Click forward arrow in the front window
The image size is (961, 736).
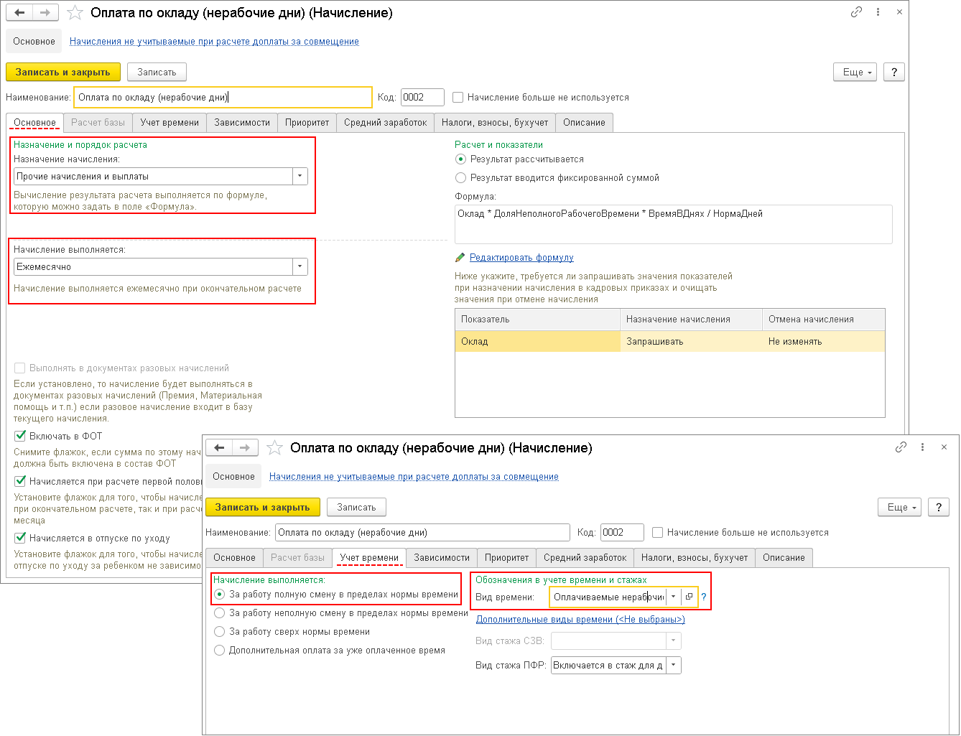coord(245,448)
